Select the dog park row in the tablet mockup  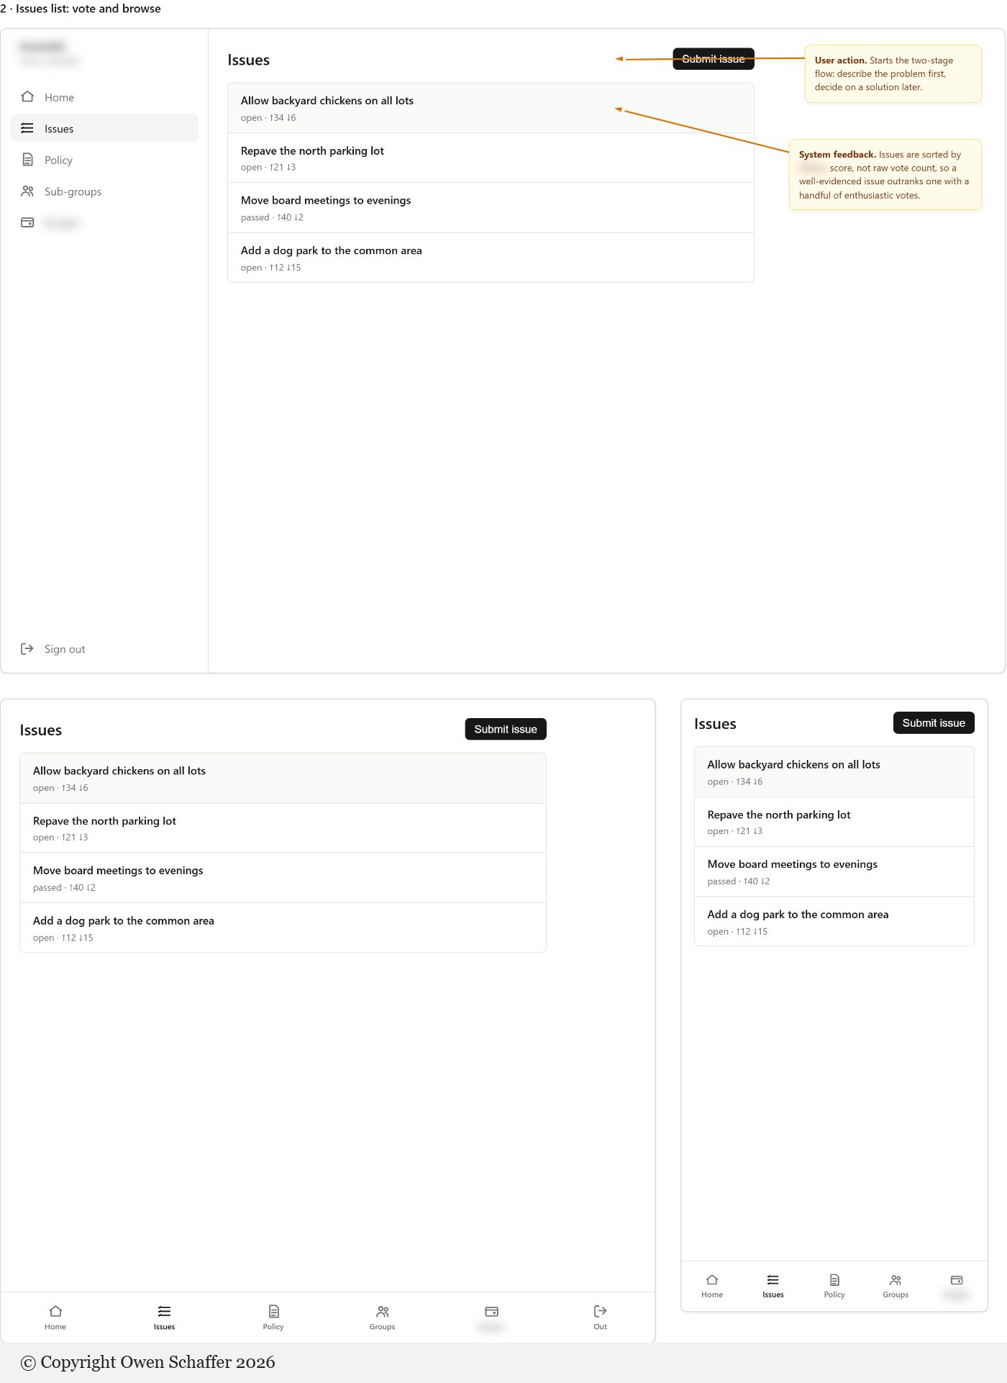[x=283, y=928]
